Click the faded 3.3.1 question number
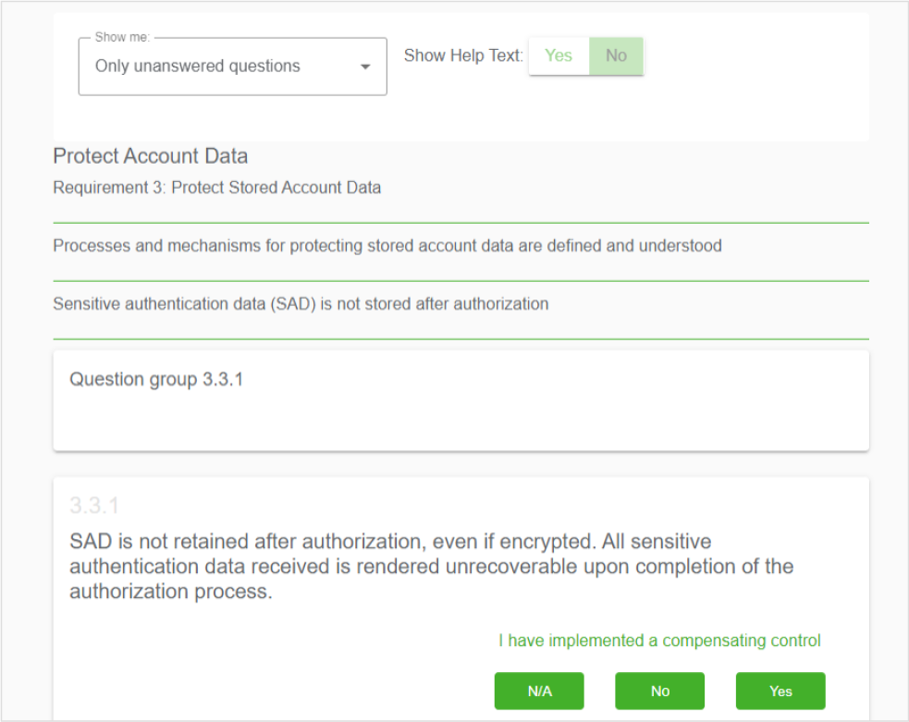This screenshot has width=909, height=722. pos(94,506)
